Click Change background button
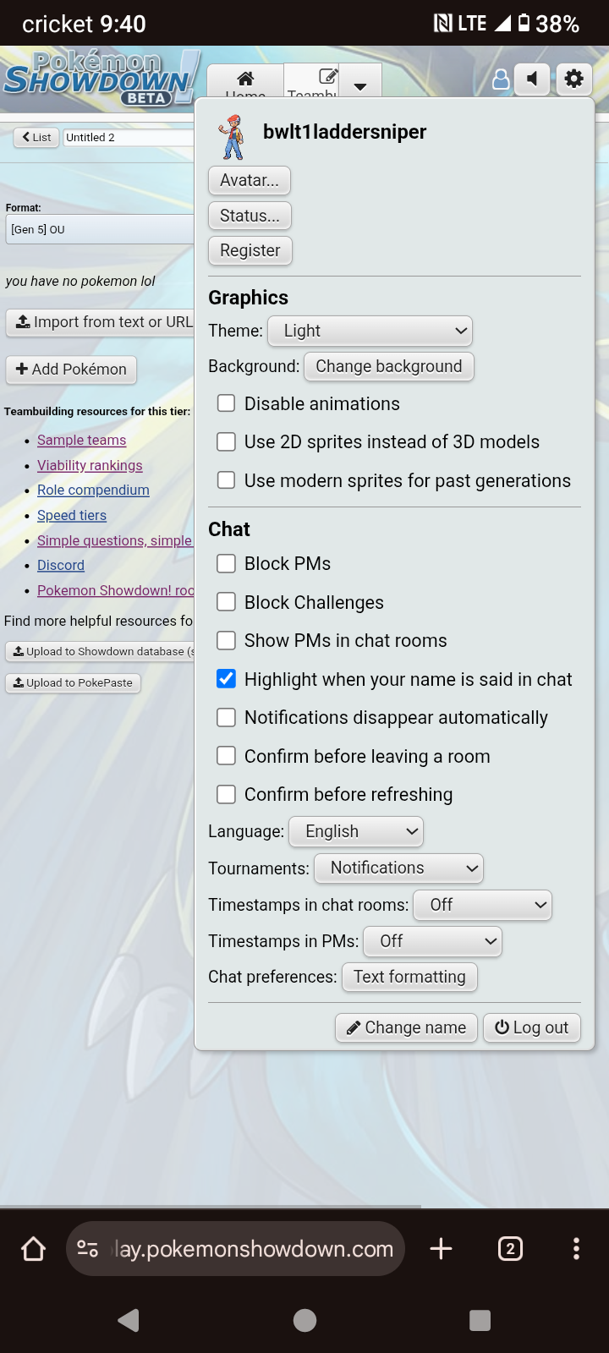609x1353 pixels. click(x=389, y=366)
